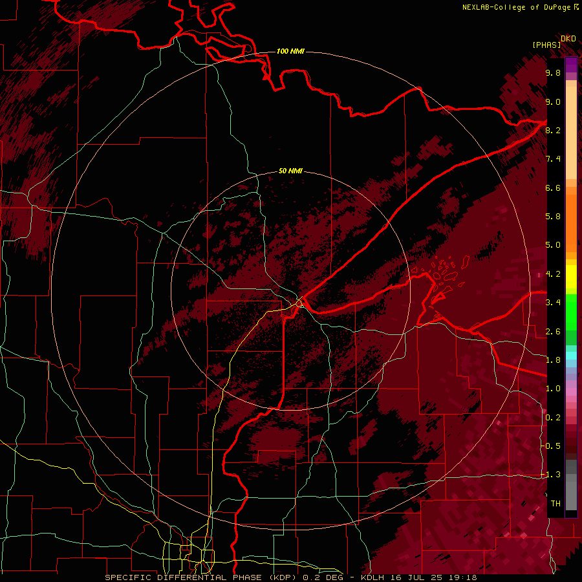Click the TH threshold label on the scale
582x582 pixels.
coord(555,504)
